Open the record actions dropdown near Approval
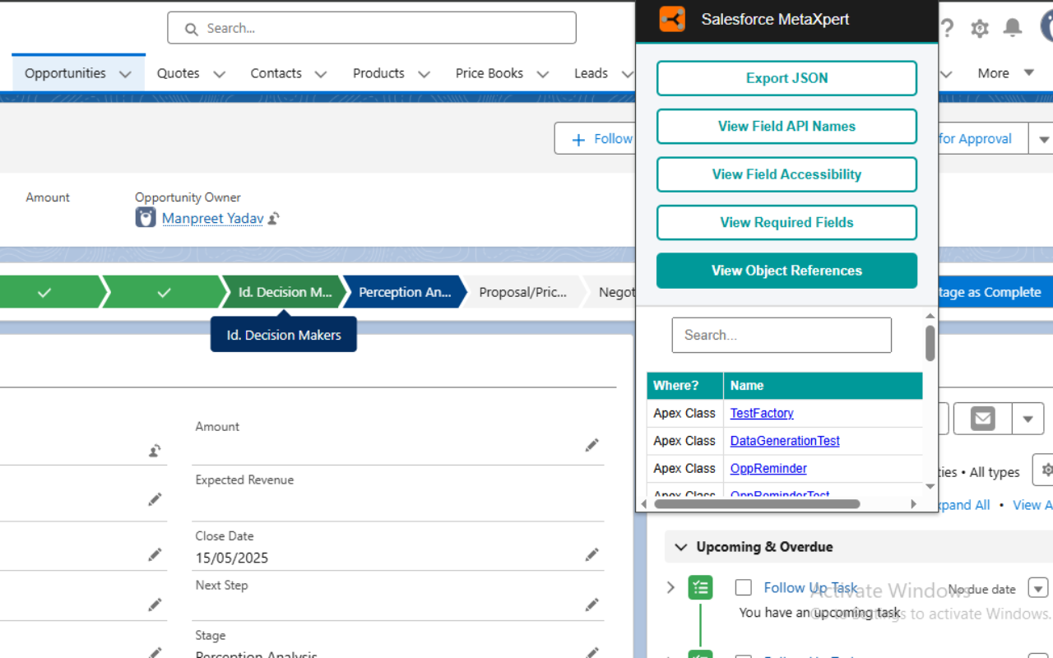 [1043, 139]
